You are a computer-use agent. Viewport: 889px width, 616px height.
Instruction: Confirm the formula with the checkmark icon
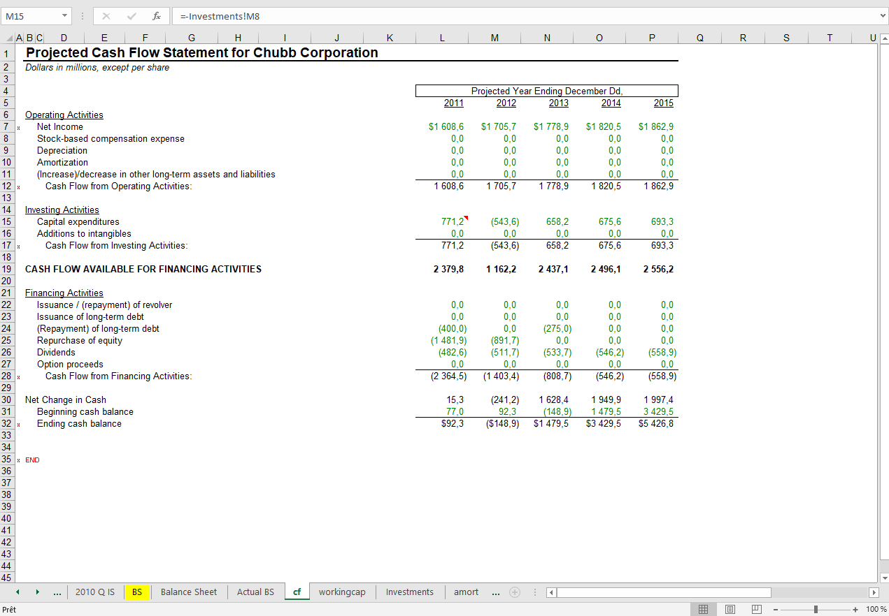pyautogui.click(x=131, y=15)
